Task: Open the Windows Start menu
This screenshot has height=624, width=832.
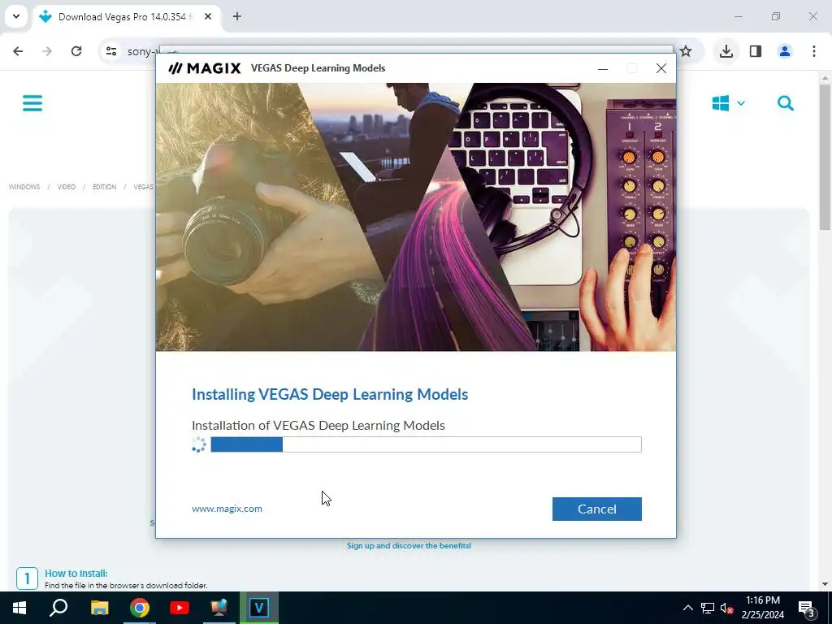Action: (19, 608)
